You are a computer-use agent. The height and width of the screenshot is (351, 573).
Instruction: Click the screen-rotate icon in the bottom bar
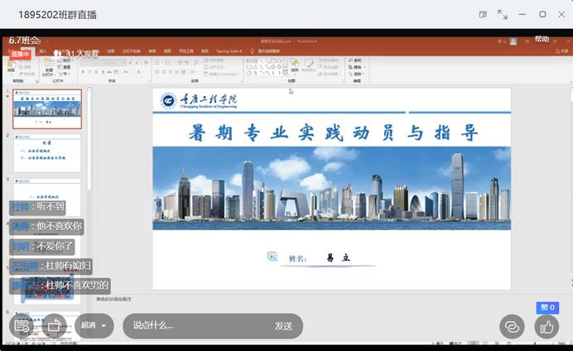[x=55, y=326]
